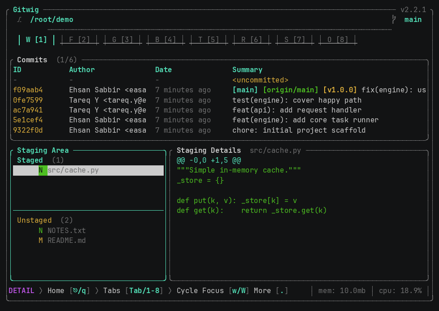Click the Commits panel title
439x311 pixels.
tap(32, 60)
